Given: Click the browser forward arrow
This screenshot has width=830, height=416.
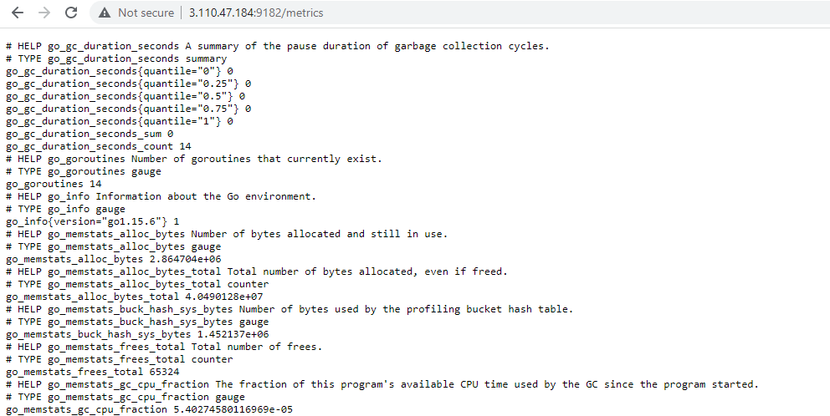Looking at the screenshot, I should click(x=44, y=13).
